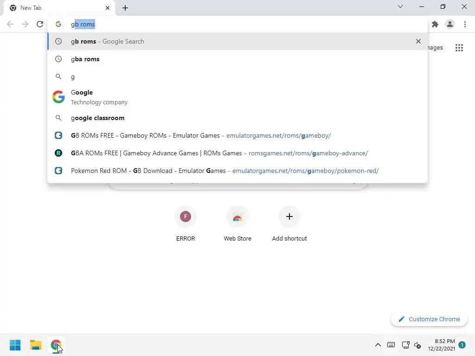Click the romsgames R favicon
Image resolution: width=475 pixels, height=356 pixels.
click(58, 153)
